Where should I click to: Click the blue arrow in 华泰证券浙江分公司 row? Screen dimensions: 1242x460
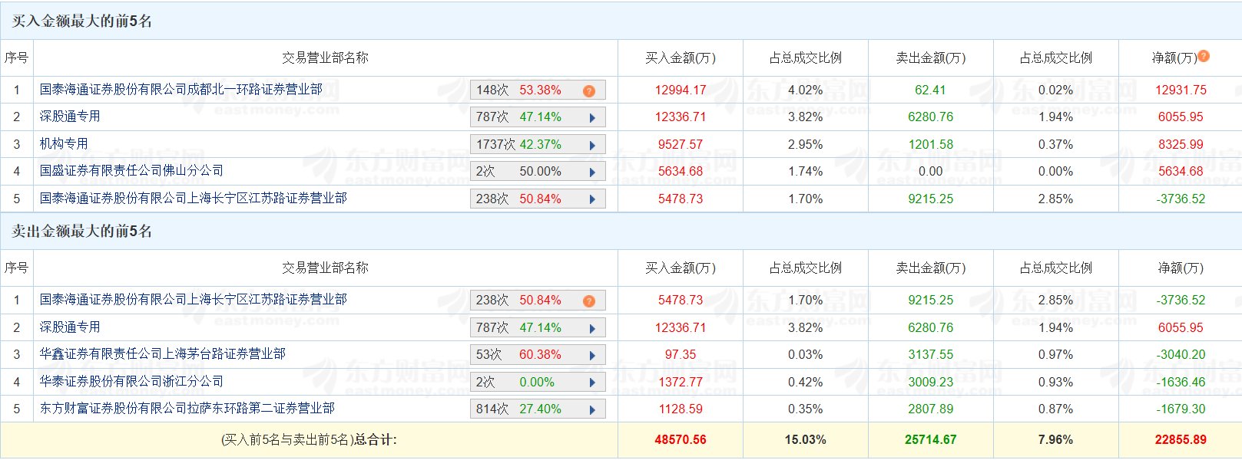(592, 383)
